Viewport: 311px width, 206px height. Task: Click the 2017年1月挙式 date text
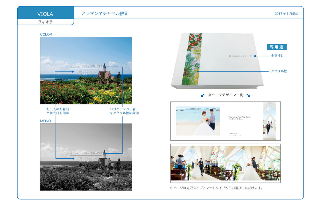[x=287, y=14]
